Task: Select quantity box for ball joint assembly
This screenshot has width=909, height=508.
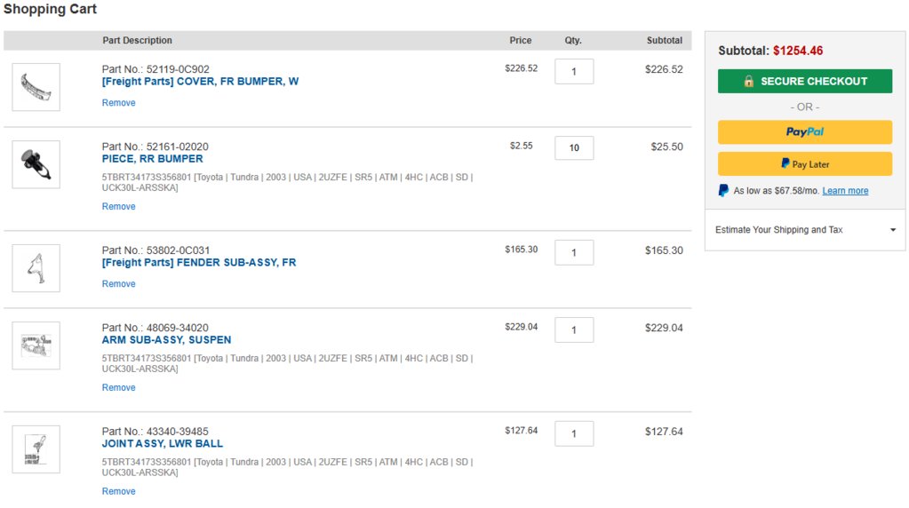Action: pyautogui.click(x=574, y=433)
